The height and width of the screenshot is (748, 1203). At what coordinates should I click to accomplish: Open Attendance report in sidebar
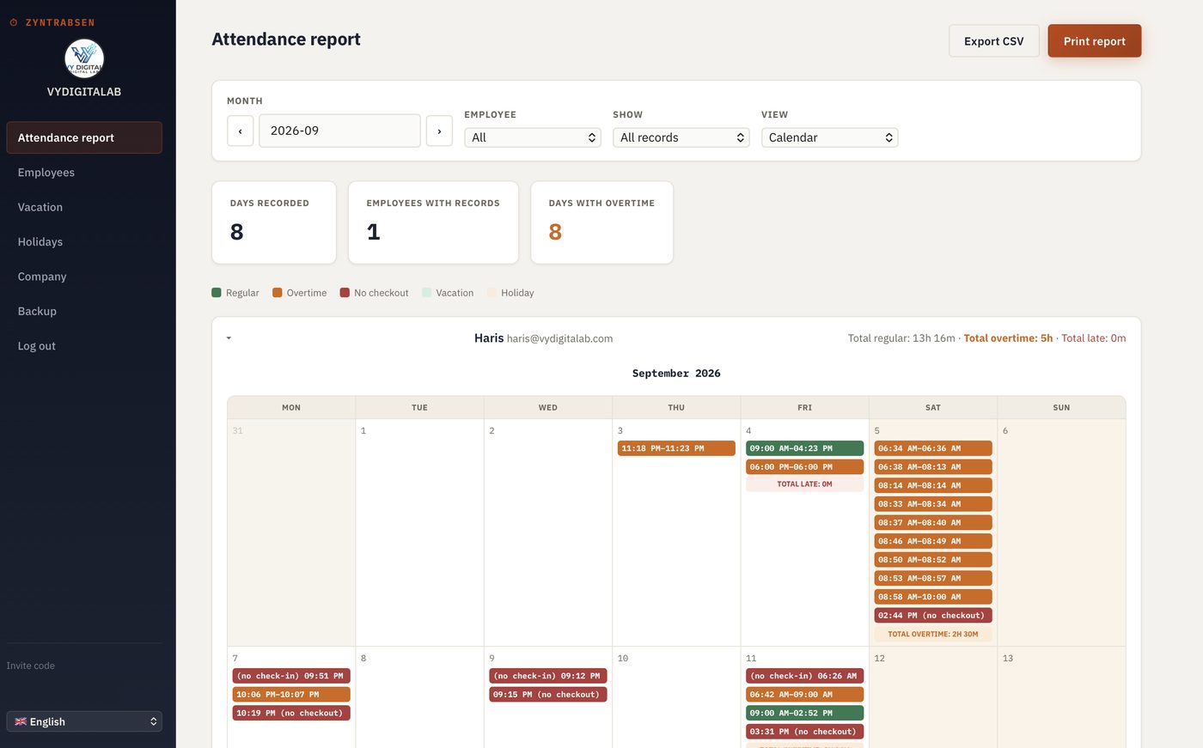click(x=84, y=137)
